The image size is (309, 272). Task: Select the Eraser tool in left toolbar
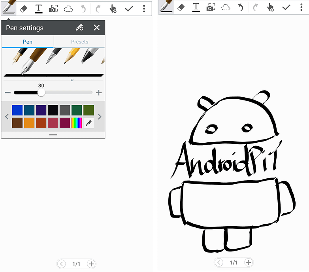[x=24, y=9]
